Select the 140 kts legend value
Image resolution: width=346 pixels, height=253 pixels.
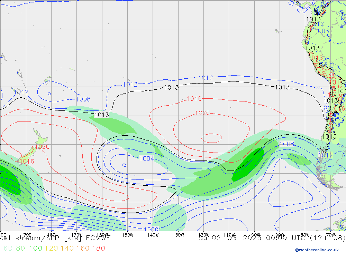tap(67, 248)
